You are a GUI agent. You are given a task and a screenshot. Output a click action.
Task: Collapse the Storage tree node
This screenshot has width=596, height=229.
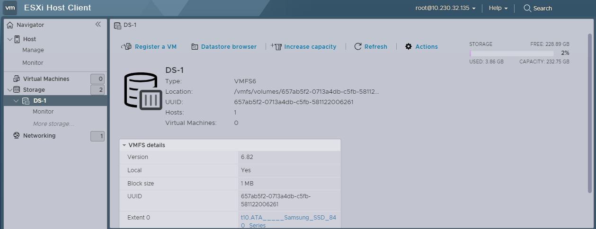coord(10,90)
